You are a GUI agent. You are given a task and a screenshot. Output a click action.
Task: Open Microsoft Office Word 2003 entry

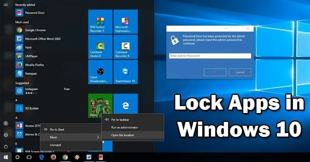click(38, 39)
